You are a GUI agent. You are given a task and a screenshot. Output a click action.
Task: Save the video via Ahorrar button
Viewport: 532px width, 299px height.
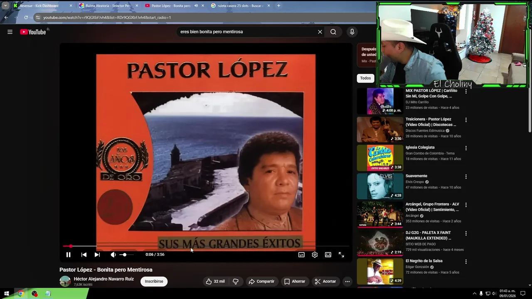point(295,281)
